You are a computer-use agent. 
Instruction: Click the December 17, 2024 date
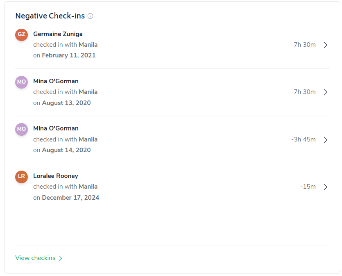coord(70,198)
